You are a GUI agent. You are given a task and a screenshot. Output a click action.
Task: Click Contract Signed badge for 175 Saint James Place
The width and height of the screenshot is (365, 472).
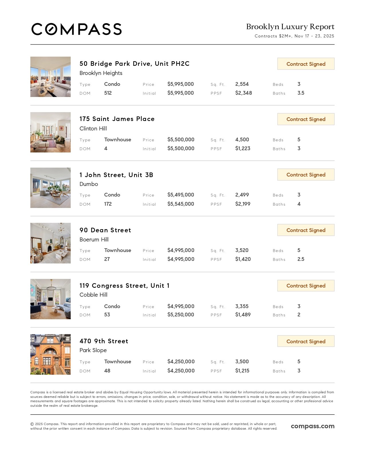coord(306,119)
